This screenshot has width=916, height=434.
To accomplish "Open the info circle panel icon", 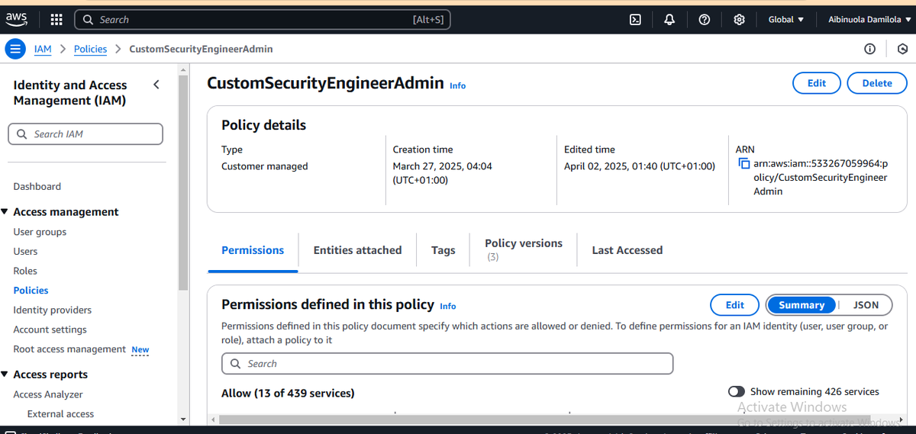I will tap(869, 49).
